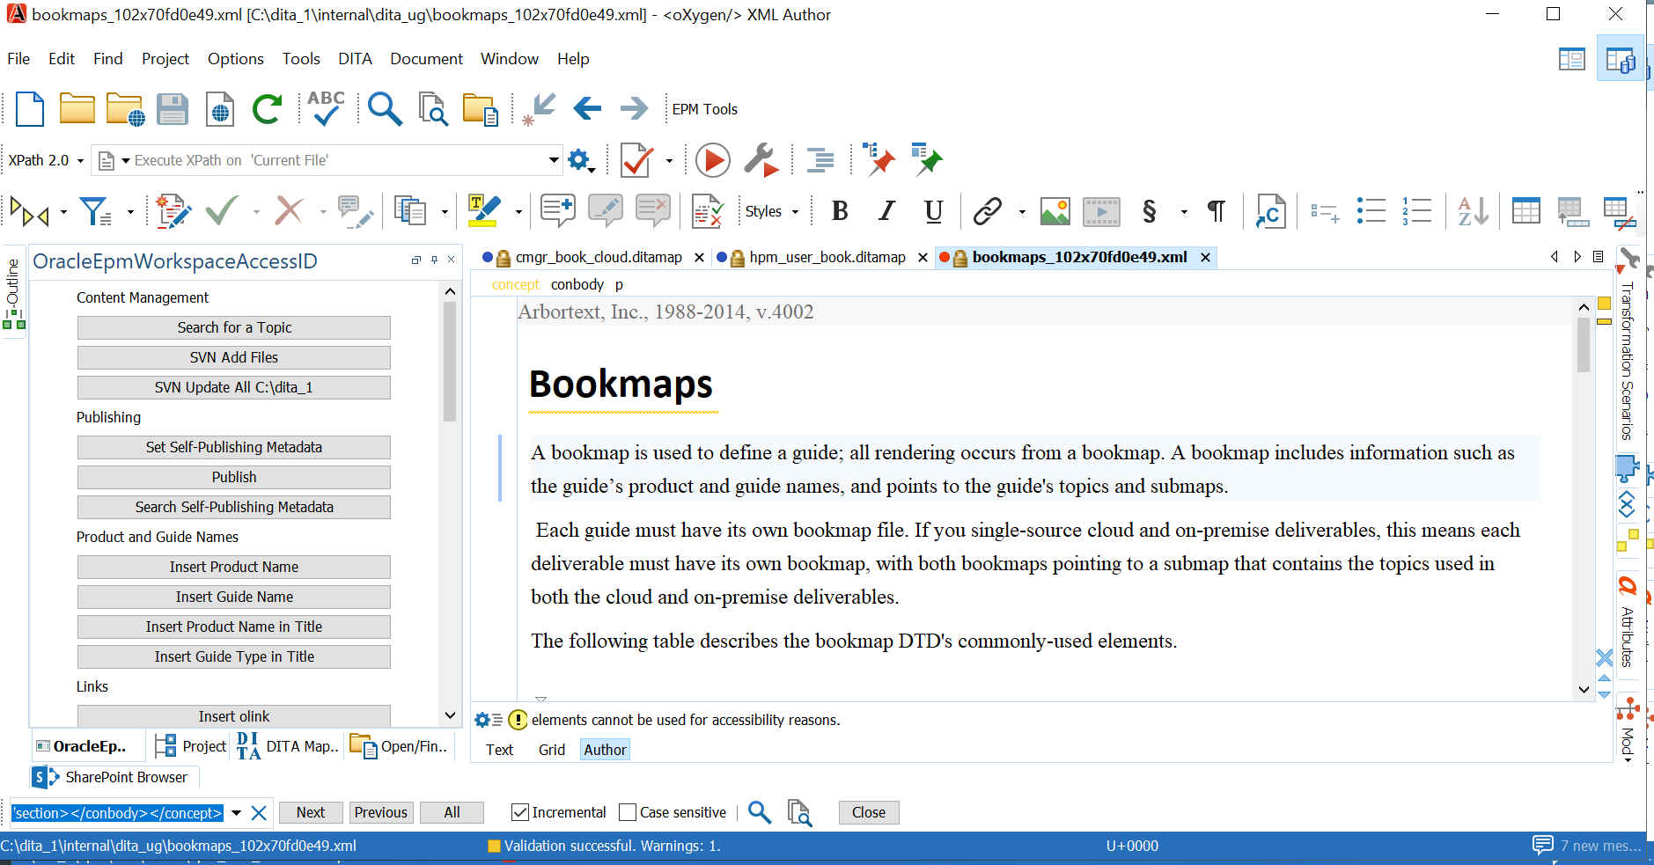This screenshot has height=865, width=1654.
Task: Switch to cmgr_book_cloud.ditamap tab
Action: 598,257
